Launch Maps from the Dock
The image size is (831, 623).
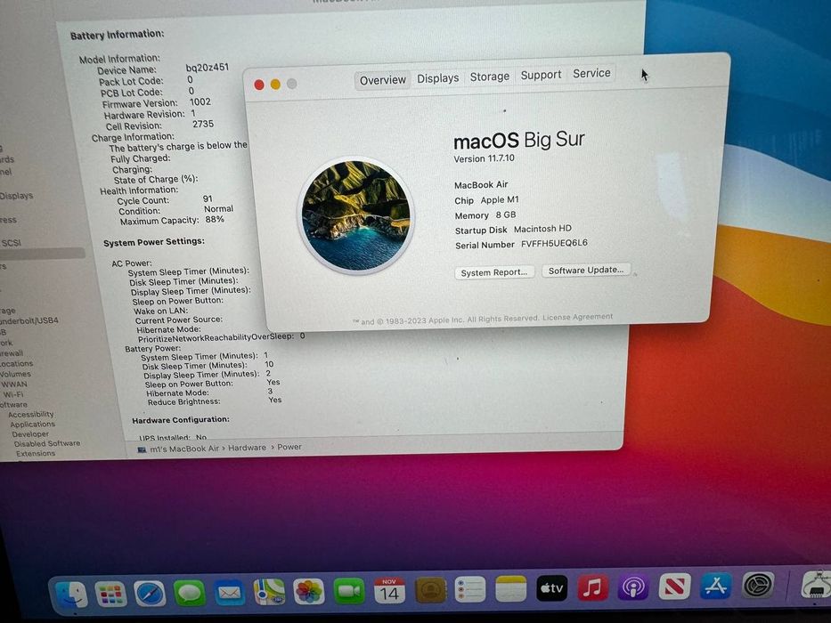tap(269, 592)
